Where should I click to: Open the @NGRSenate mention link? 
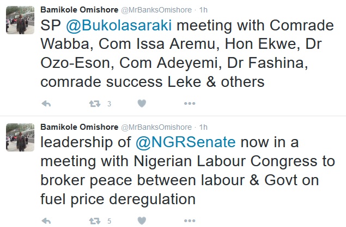tap(185, 142)
